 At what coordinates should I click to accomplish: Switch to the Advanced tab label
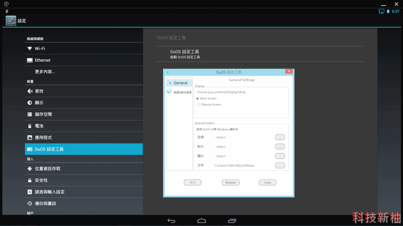[x=182, y=92]
